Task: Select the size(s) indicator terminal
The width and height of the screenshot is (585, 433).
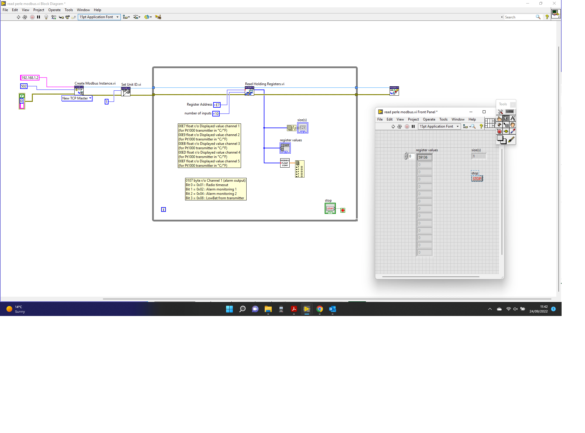Action: (x=303, y=128)
